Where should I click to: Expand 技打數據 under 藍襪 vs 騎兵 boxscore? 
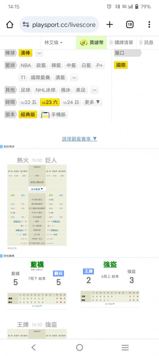click(37, 306)
